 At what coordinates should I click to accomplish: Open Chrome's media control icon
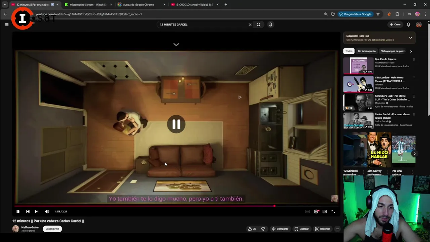[409, 14]
